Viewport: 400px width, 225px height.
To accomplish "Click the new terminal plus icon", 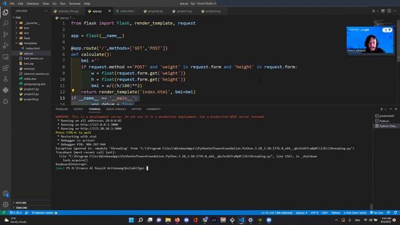I will click(381, 109).
